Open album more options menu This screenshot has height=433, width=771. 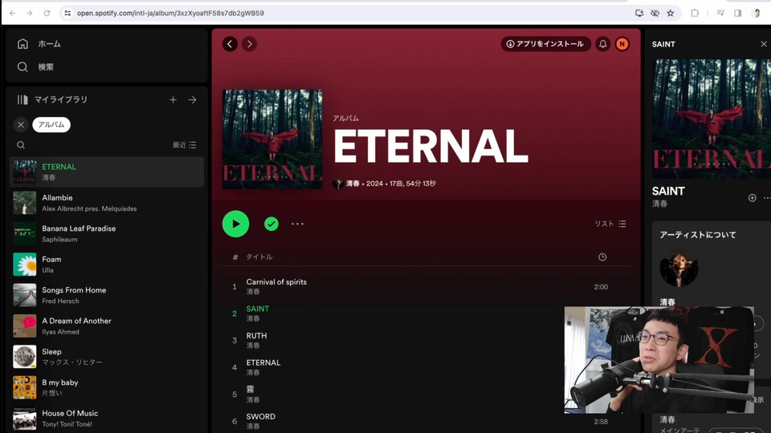point(297,224)
